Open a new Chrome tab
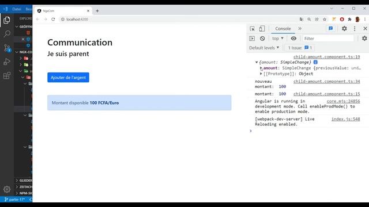The image size is (369, 207). pyautogui.click(x=97, y=11)
